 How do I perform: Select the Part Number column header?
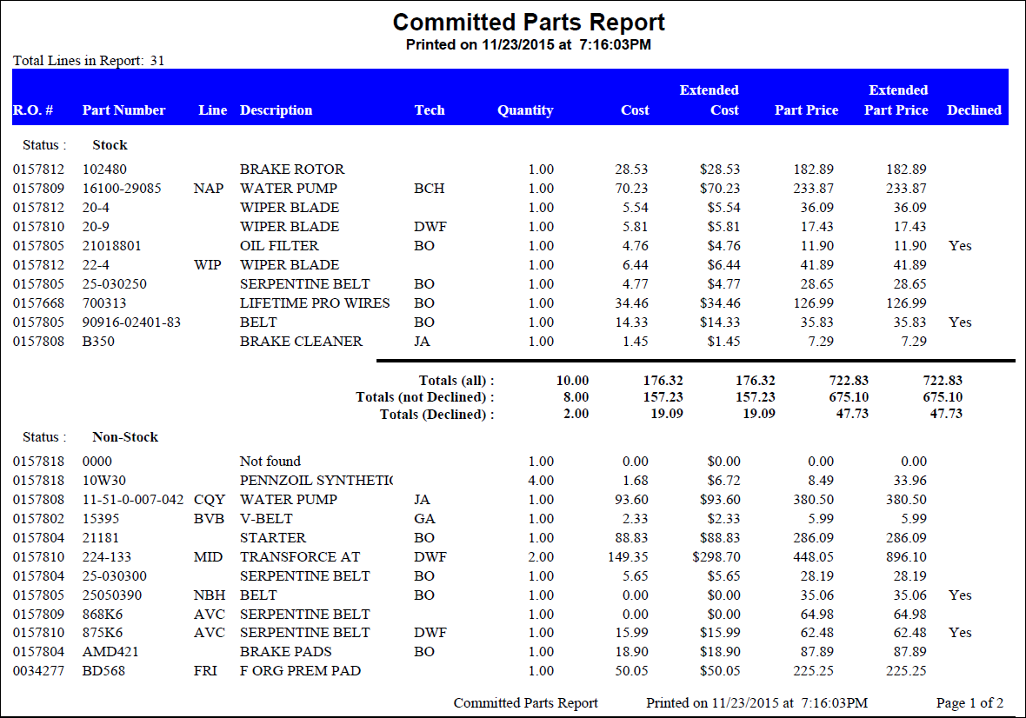pyautogui.click(x=124, y=110)
